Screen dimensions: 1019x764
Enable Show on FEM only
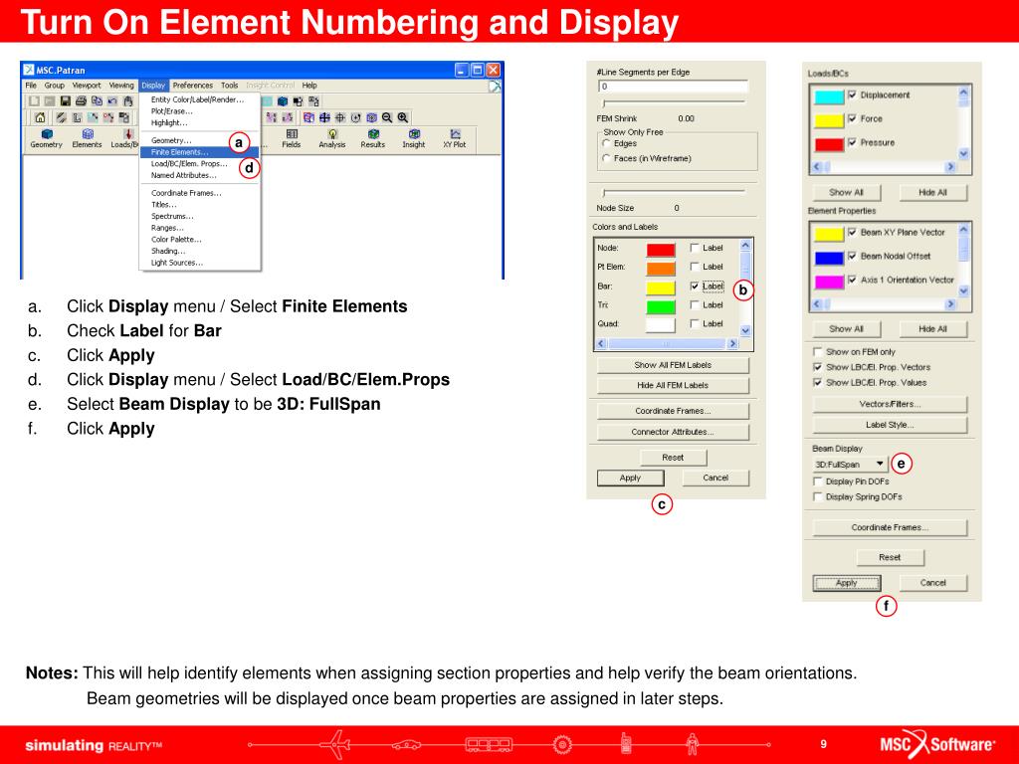click(x=818, y=351)
